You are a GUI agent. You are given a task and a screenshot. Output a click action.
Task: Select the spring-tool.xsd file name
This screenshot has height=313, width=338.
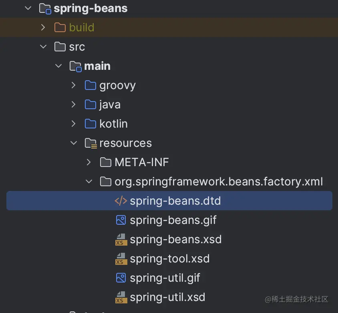[x=170, y=259]
